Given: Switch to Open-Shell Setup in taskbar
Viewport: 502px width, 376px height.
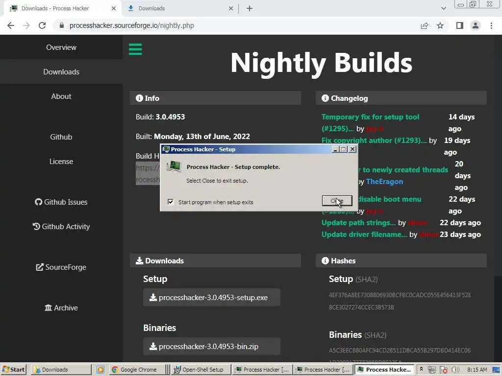Looking at the screenshot, I should [201, 370].
